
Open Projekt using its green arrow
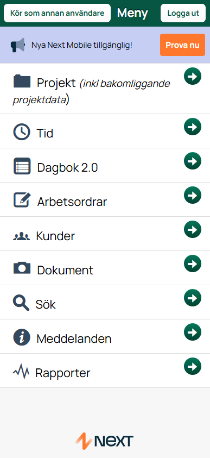[193, 76]
